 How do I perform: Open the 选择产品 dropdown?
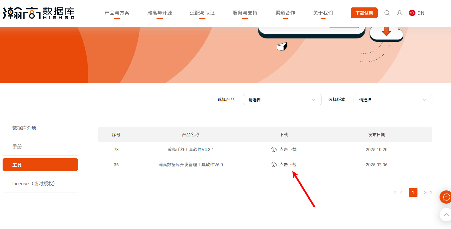pos(282,99)
